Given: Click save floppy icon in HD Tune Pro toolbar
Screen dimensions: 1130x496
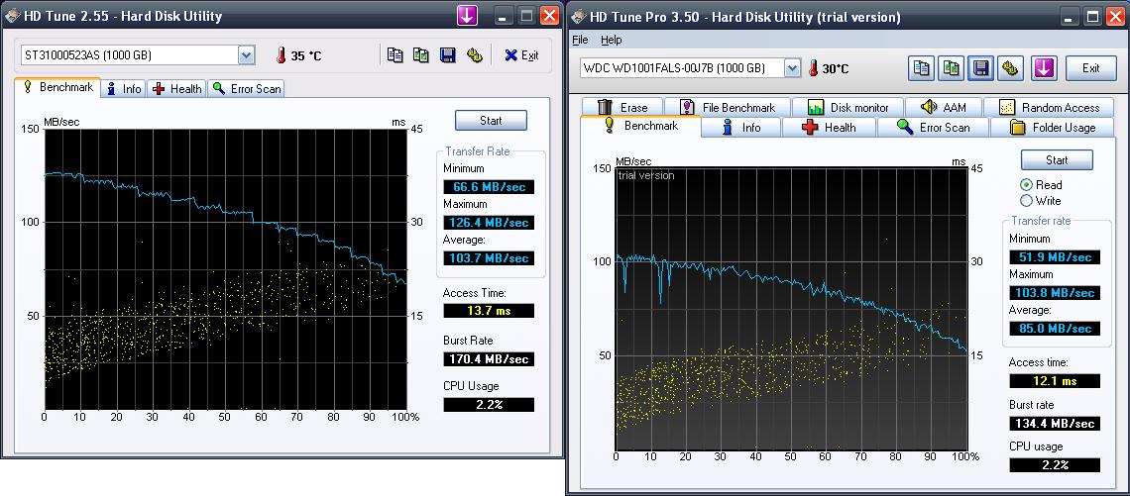Looking at the screenshot, I should [x=980, y=67].
